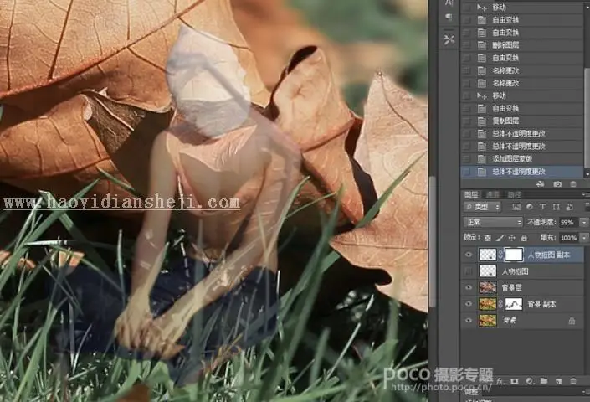Switch to the 路径 tab
This screenshot has width=590, height=402.
tap(515, 194)
